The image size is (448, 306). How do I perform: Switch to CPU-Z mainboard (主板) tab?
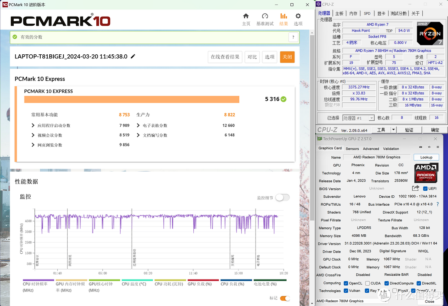click(x=339, y=13)
